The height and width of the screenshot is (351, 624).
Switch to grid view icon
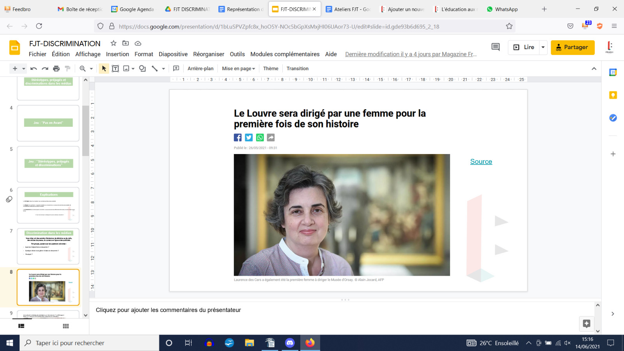(x=66, y=326)
